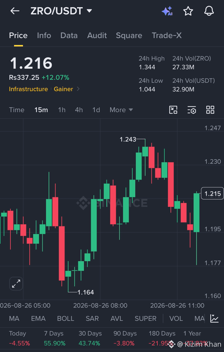Viewport: 224px width, 352px height.
Task: Select the 1h chart interval
Action: (x=62, y=110)
